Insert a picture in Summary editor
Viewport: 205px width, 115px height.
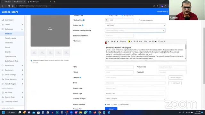(x=153, y=42)
